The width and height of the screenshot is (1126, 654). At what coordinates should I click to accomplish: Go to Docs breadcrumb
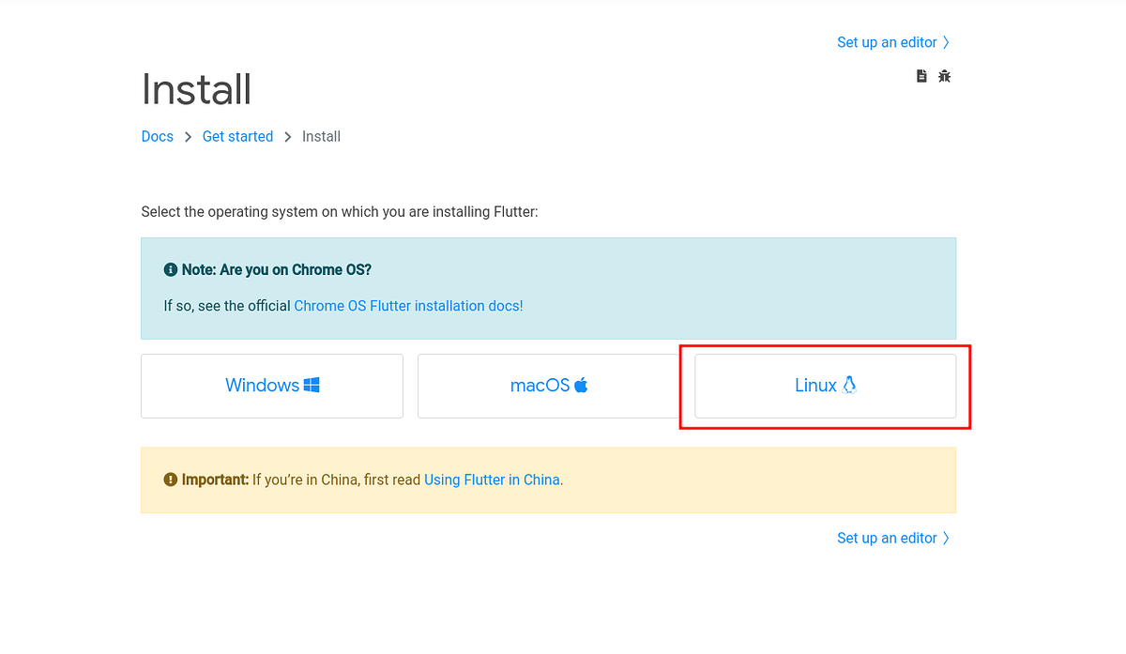tap(158, 136)
